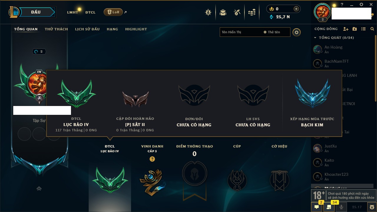Switch to the LỊCH SỬ ĐẤU tab
The height and width of the screenshot is (212, 377).
(x=87, y=29)
